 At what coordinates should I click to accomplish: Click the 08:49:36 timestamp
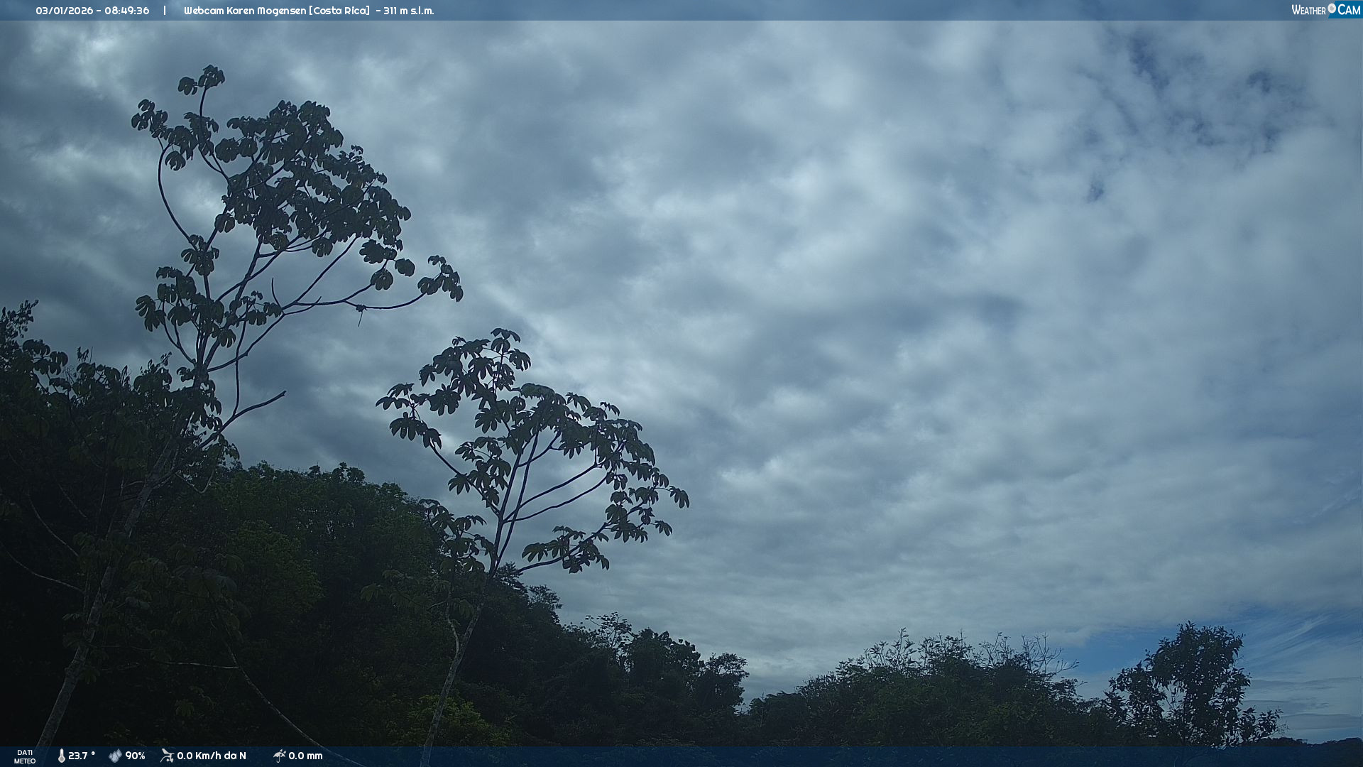126,11
